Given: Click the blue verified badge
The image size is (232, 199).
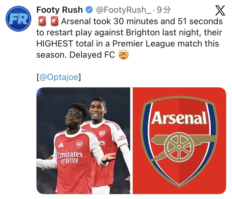Looking at the screenshot, I should coord(88,10).
